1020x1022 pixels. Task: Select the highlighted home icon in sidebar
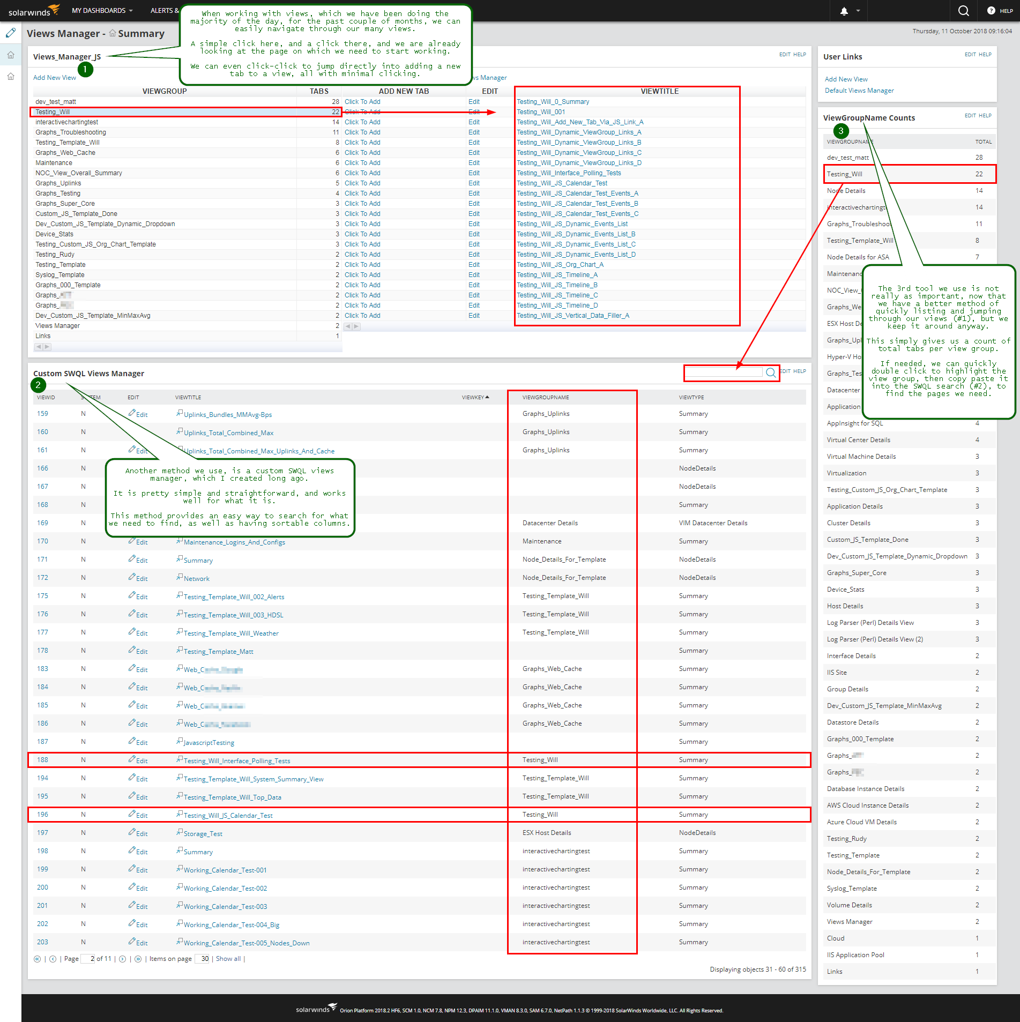(11, 55)
